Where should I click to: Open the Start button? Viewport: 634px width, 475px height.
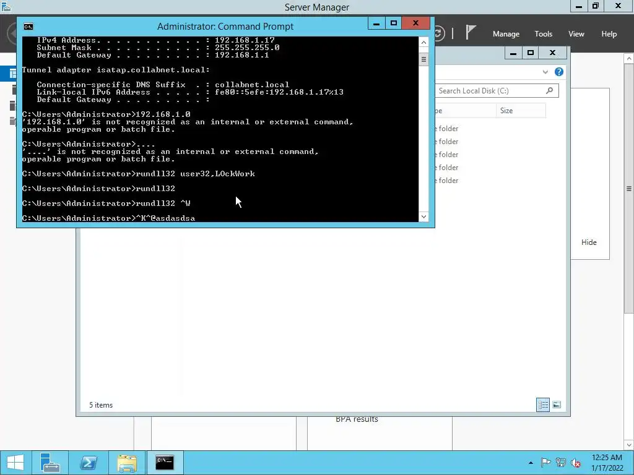coord(15,463)
